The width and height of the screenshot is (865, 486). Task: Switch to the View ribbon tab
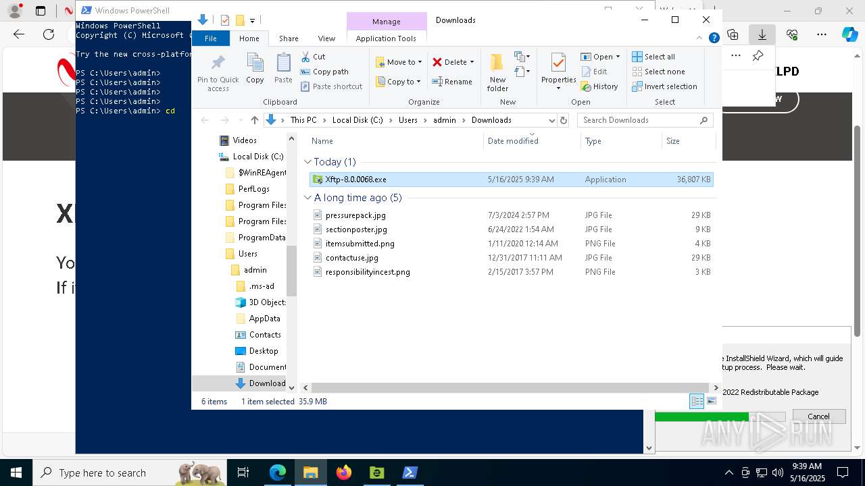click(x=326, y=38)
